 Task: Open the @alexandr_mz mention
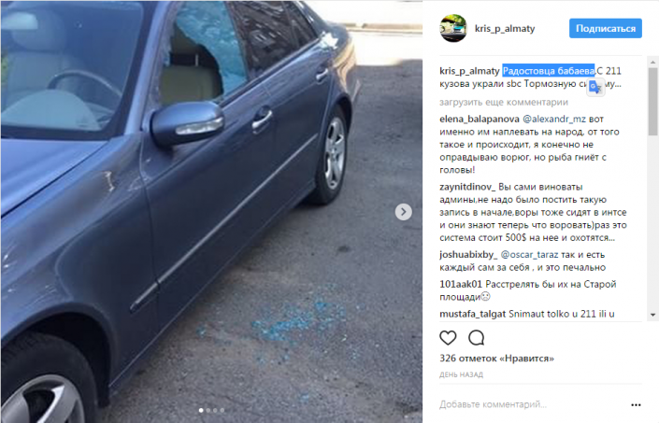tap(553, 120)
